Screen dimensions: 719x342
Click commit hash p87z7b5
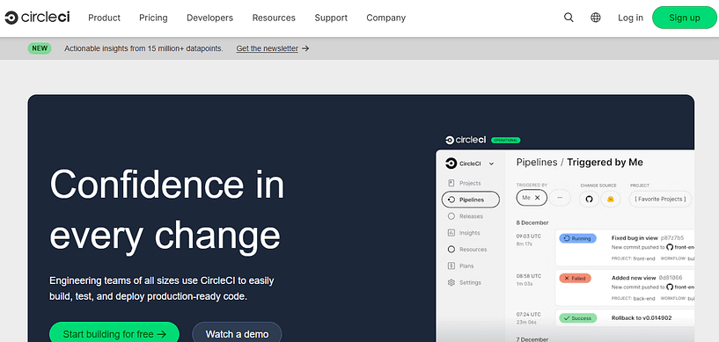click(672, 238)
